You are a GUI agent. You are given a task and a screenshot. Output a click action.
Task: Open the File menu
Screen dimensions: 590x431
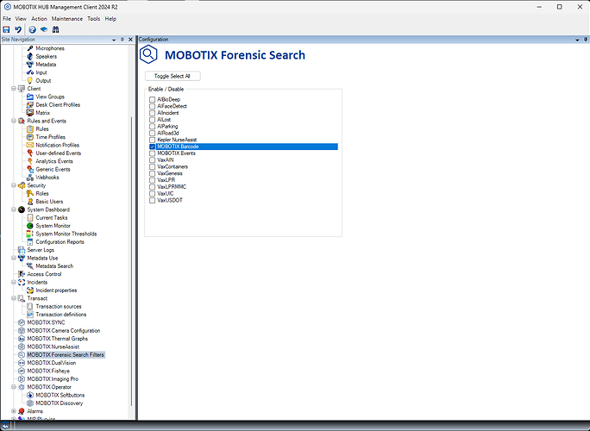tap(7, 18)
